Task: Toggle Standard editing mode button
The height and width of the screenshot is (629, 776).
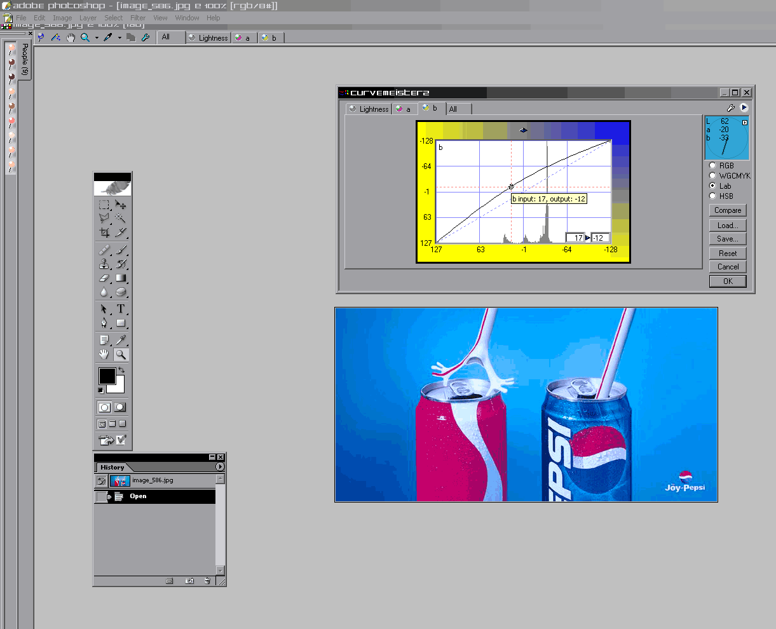Action: pyautogui.click(x=105, y=407)
